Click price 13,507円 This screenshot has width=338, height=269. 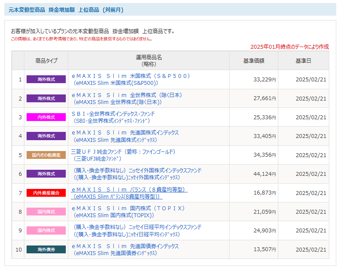[x=264, y=249]
